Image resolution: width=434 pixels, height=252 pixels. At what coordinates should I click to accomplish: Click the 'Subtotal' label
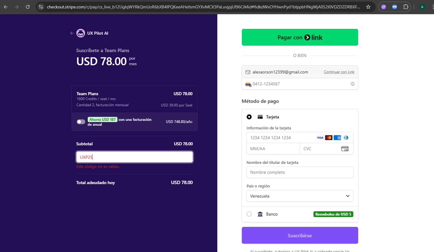(x=84, y=144)
